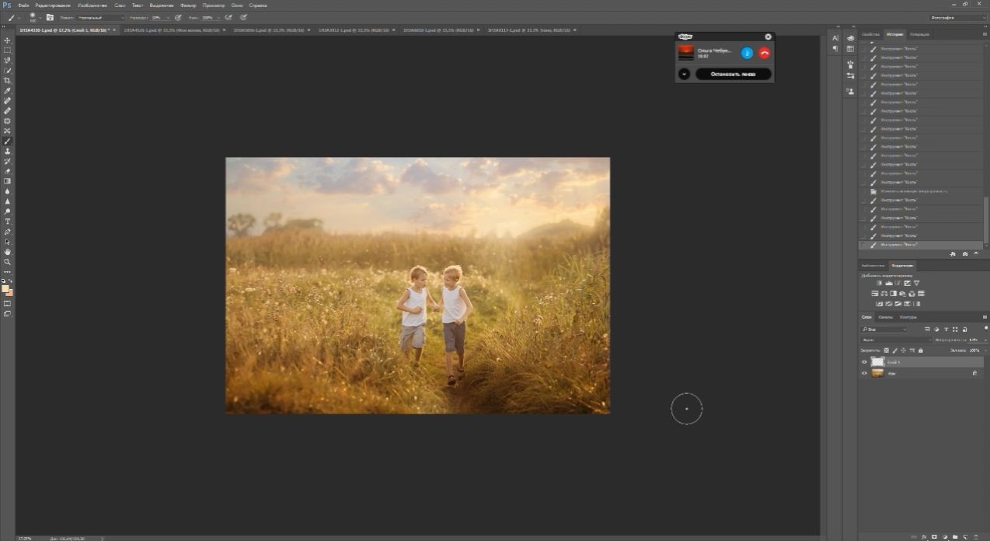
Task: Switch to the Каналы tab
Action: click(886, 317)
